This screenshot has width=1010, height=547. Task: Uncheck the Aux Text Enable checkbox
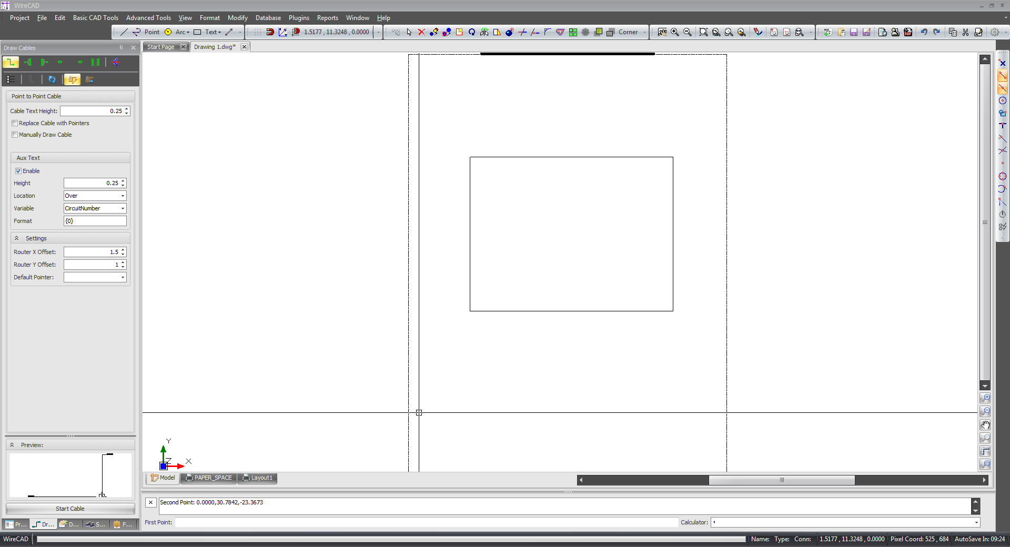tap(18, 171)
